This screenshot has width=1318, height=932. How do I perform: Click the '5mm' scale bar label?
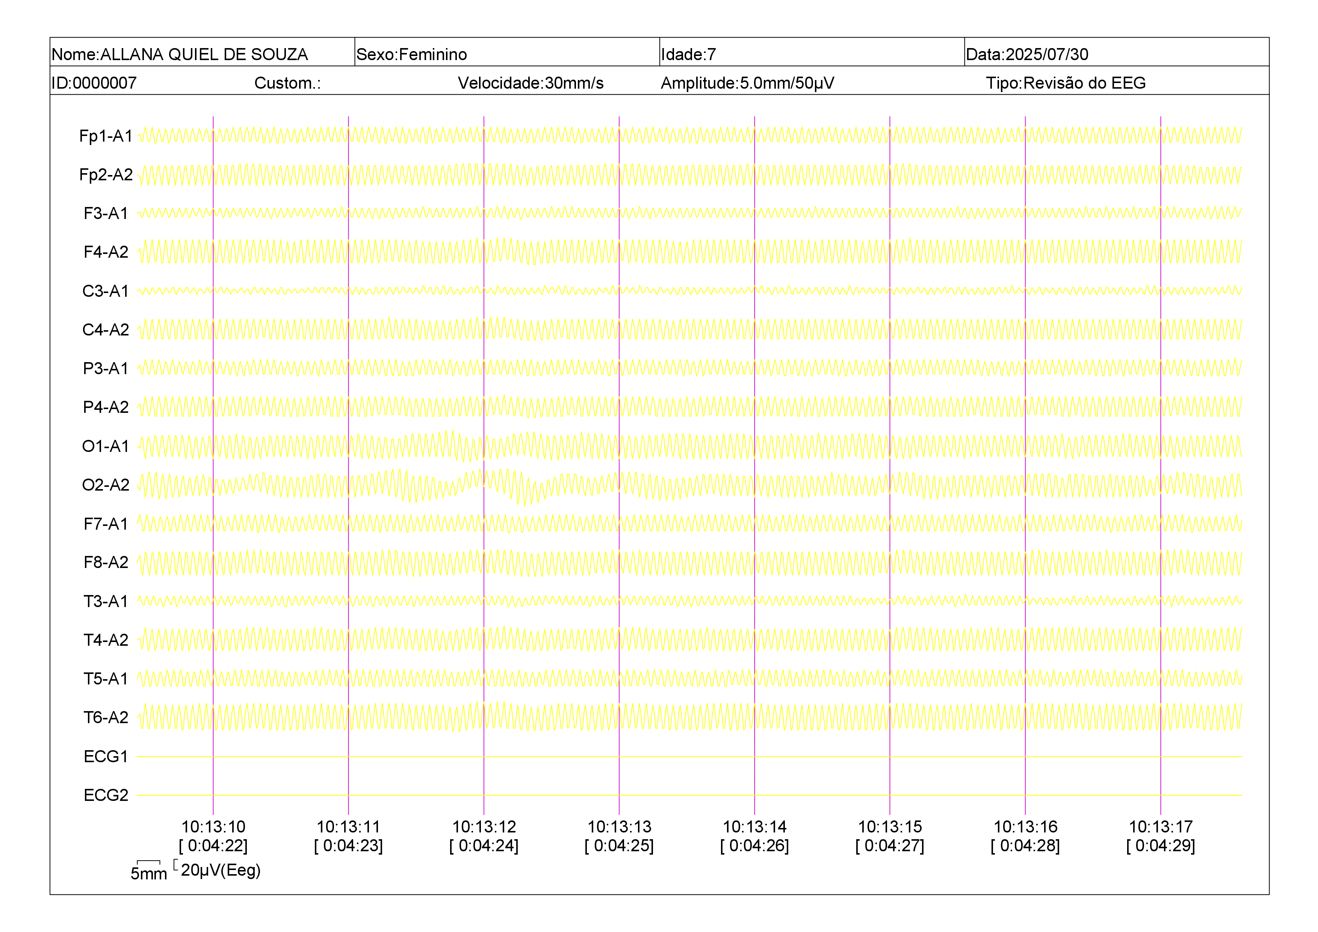click(x=149, y=874)
